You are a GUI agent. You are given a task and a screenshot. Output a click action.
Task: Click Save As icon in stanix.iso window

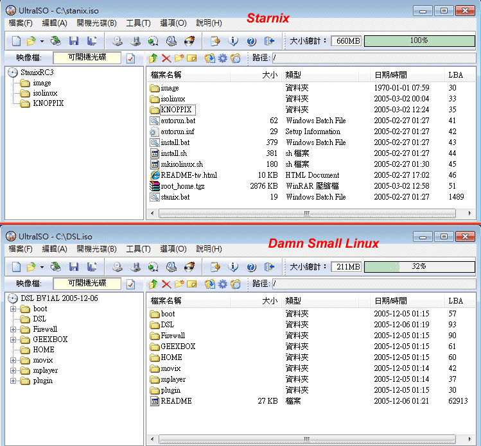pyautogui.click(x=92, y=41)
